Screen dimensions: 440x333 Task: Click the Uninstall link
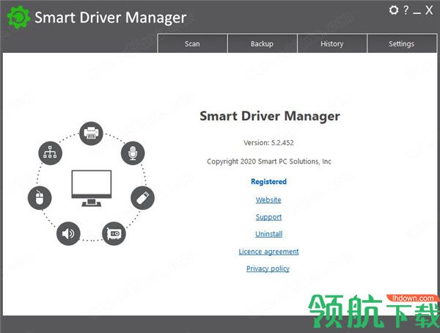269,234
